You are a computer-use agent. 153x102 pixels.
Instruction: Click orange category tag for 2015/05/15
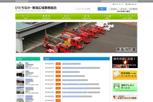tap(58, 68)
